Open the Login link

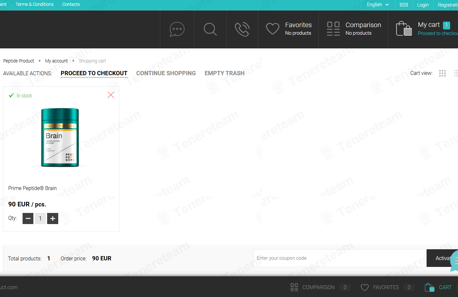[x=423, y=5]
